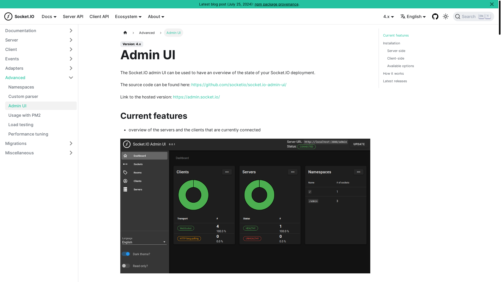
Task: Jump to Latest releases section
Action: click(x=395, y=81)
